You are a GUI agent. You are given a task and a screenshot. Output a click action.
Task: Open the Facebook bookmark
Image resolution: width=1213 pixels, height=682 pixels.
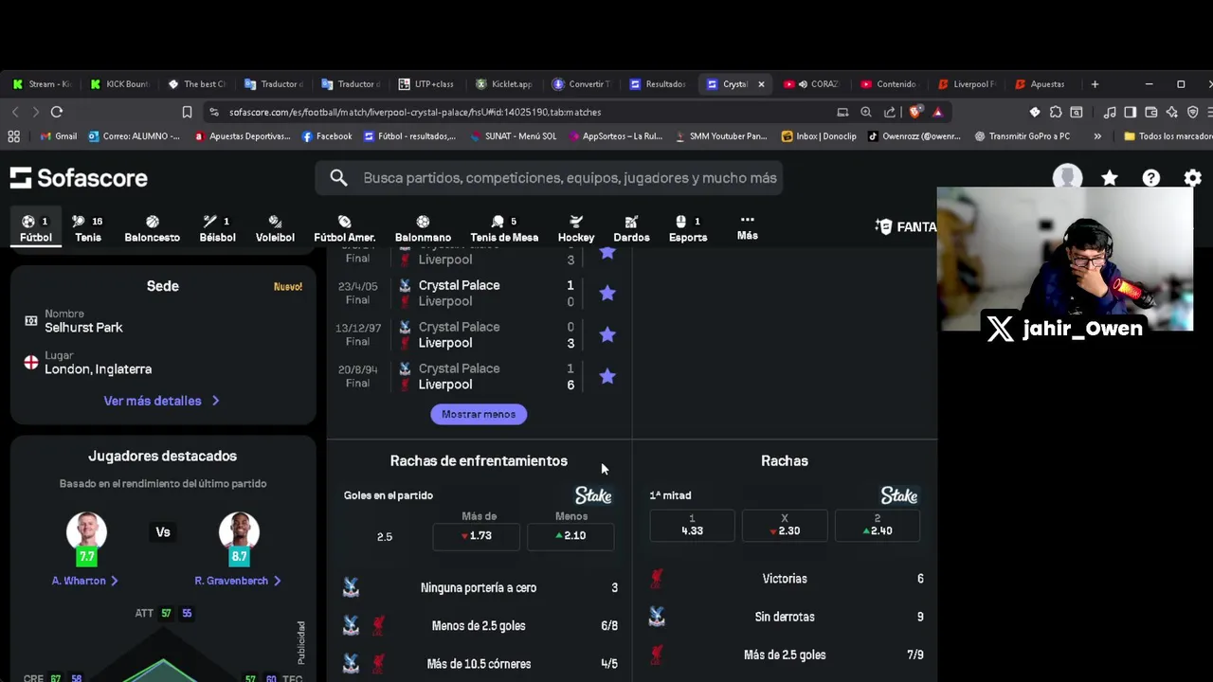pos(327,136)
